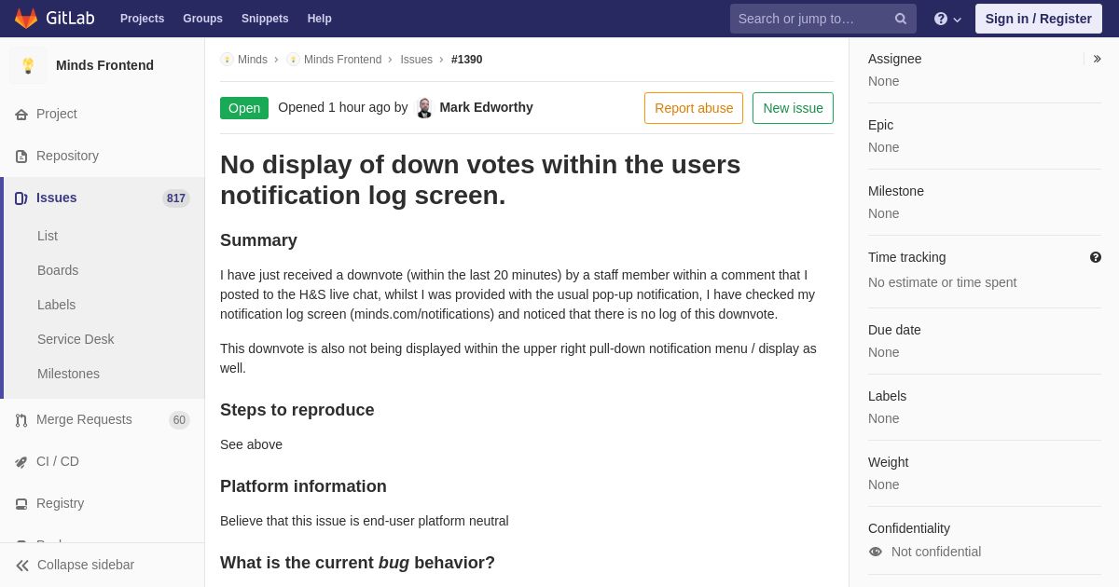Open the Minds breadcrumb link

253,60
